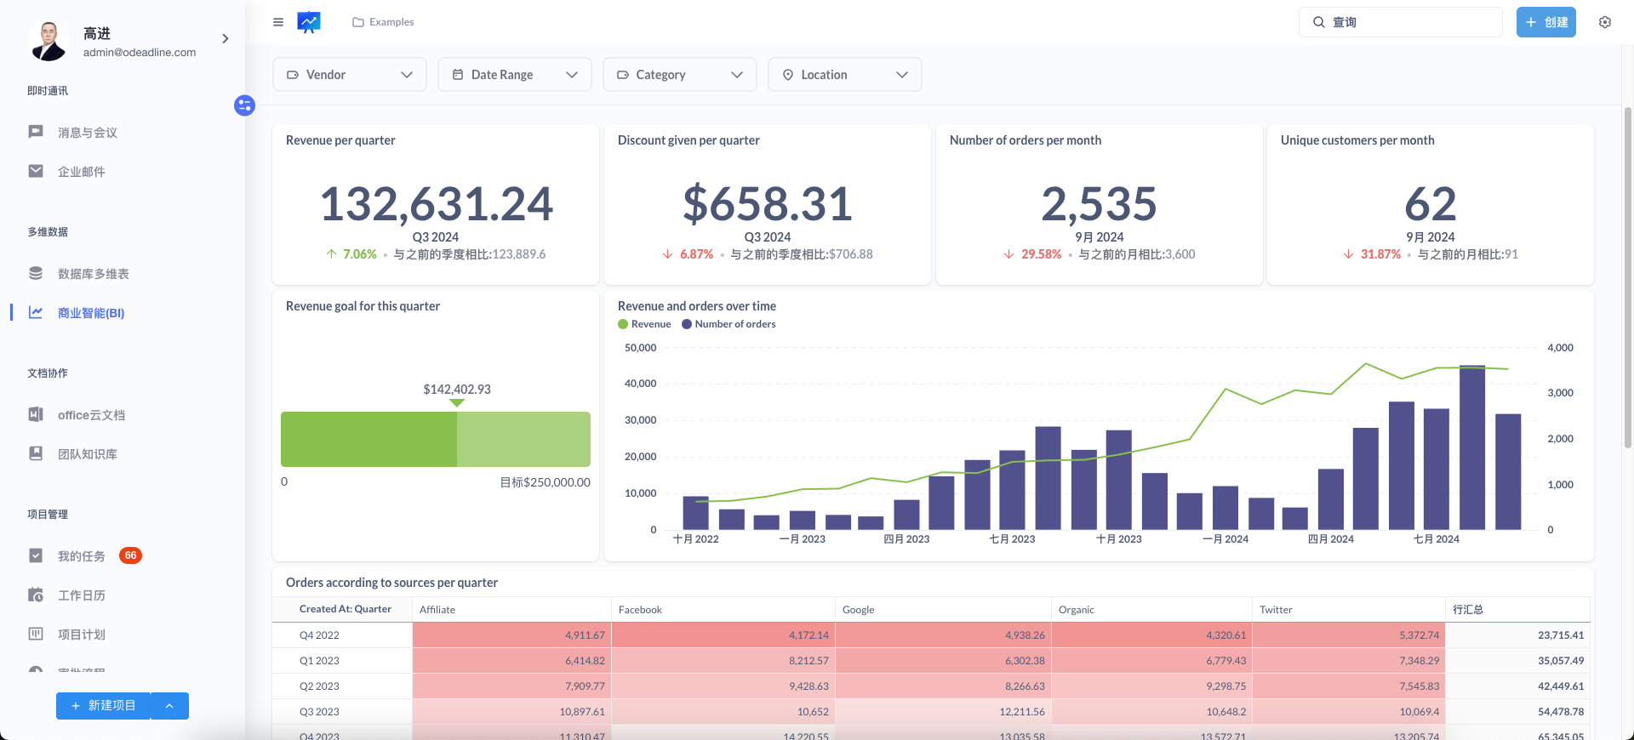Expand the Location filter dropdown
This screenshot has height=740, width=1634.
(x=845, y=75)
